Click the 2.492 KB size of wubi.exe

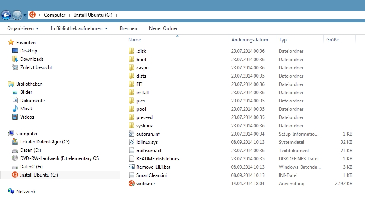(343, 183)
